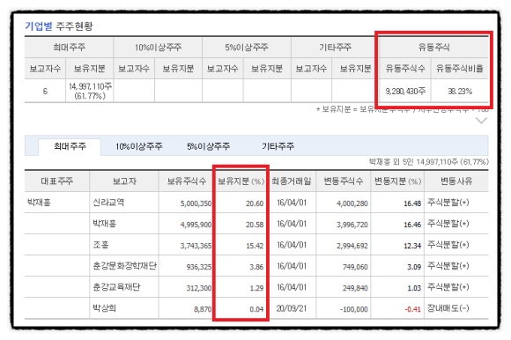
Task: Click the red -0.41 changed percentage
Action: click(412, 309)
